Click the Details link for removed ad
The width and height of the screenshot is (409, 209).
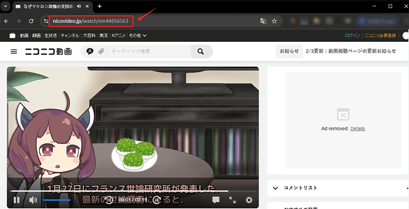click(357, 128)
